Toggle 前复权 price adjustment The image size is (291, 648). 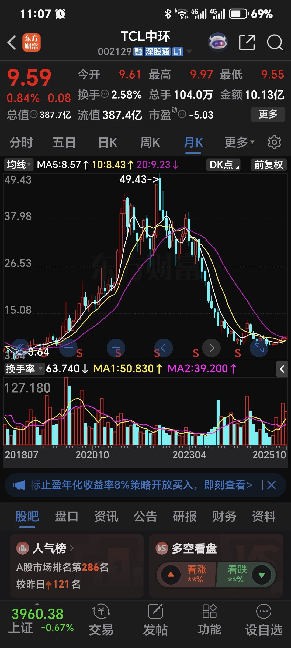269,164
